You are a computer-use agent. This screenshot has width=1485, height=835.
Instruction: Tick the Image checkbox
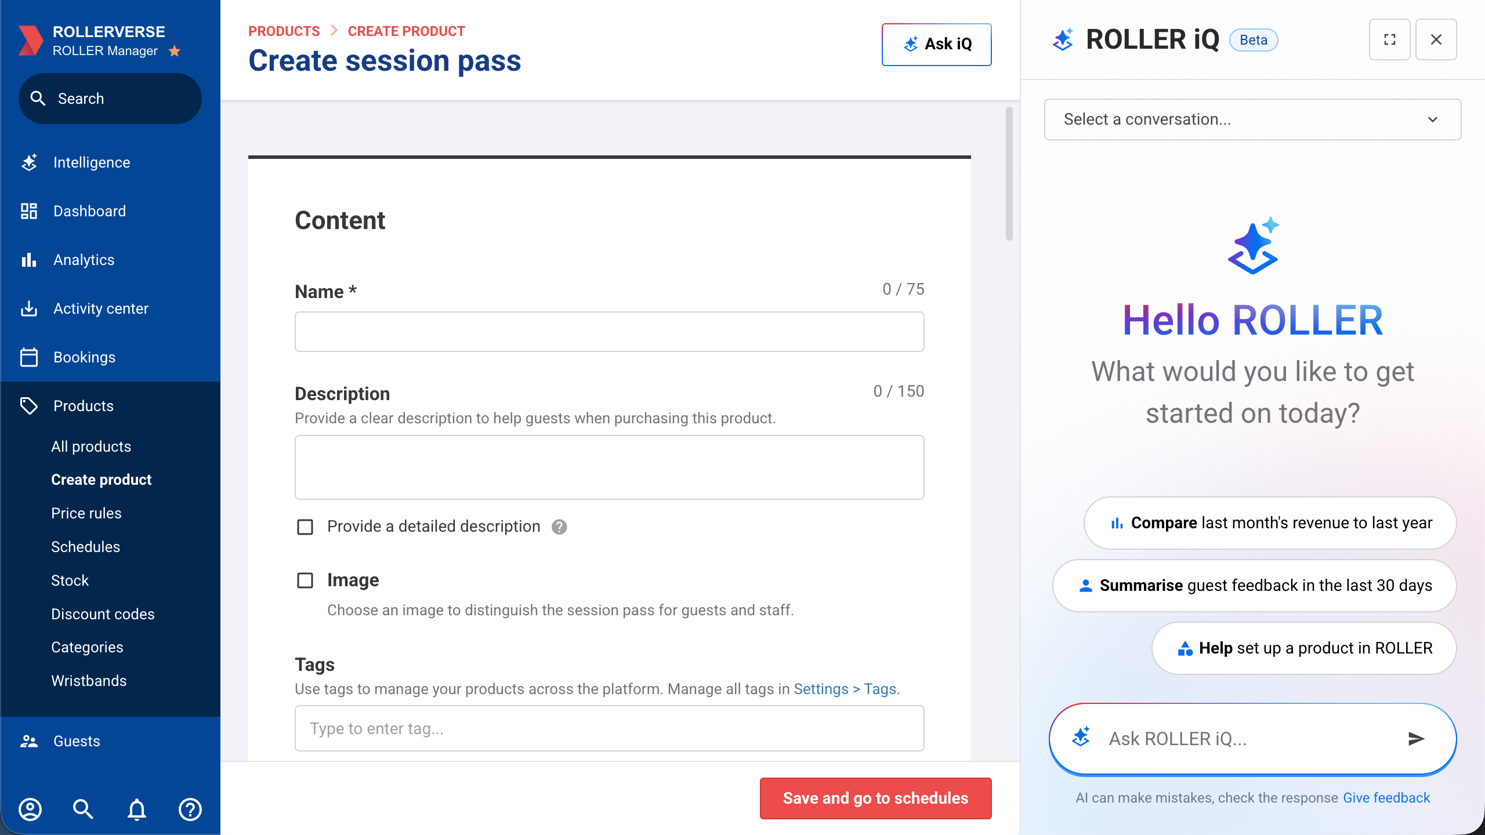point(305,580)
